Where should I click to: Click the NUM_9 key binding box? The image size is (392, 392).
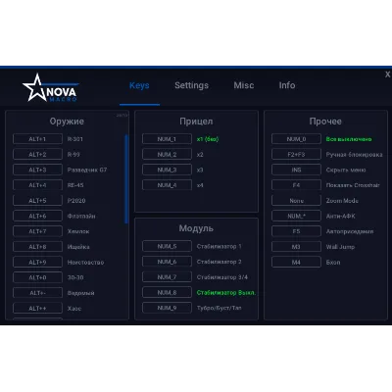167,308
